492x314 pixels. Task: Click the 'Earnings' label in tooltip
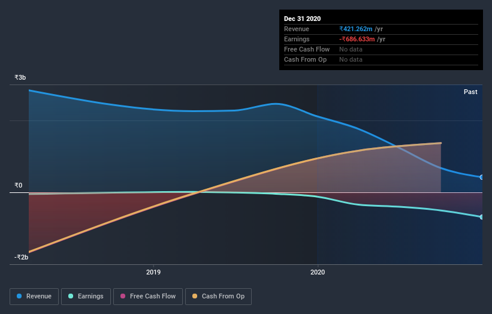click(297, 39)
